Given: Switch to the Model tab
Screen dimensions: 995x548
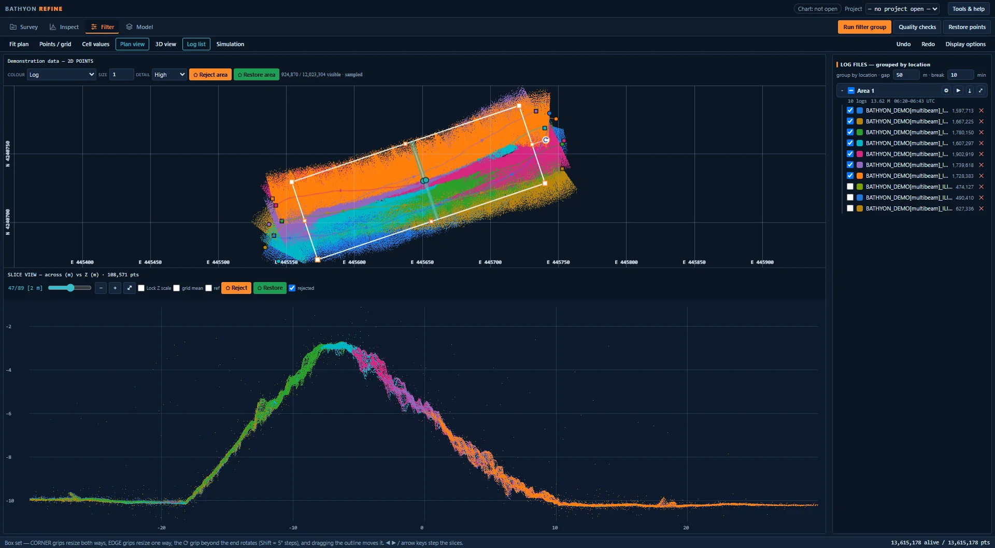Looking at the screenshot, I should pos(139,27).
